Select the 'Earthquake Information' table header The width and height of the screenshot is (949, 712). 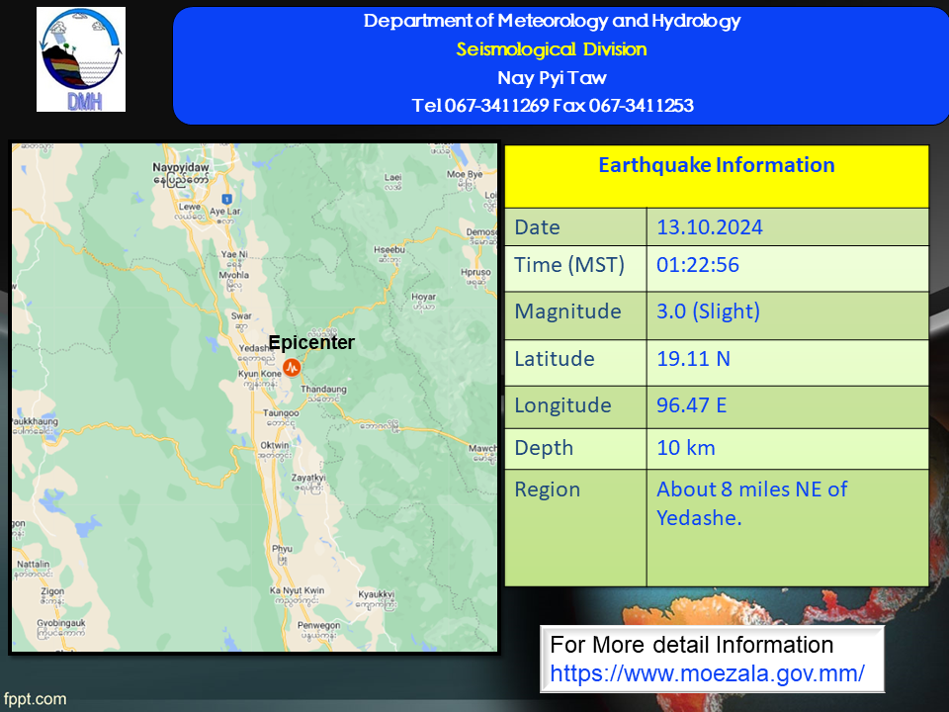(717, 165)
